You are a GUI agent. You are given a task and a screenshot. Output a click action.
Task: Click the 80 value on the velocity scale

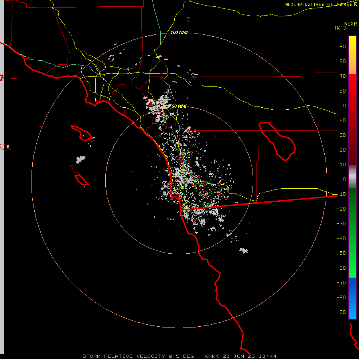[x=343, y=61]
